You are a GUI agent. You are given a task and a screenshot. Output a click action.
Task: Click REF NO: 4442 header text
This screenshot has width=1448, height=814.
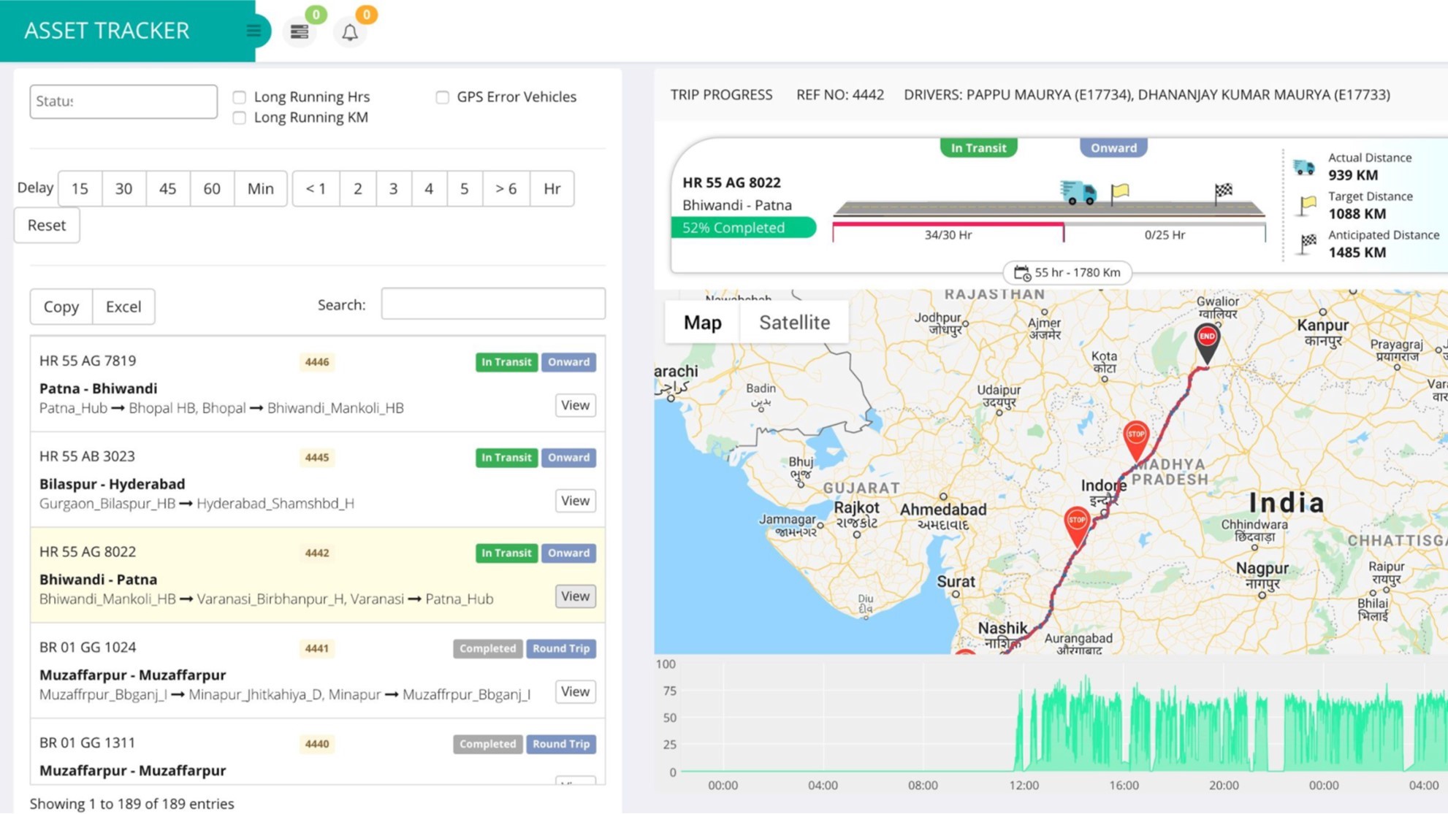point(840,95)
